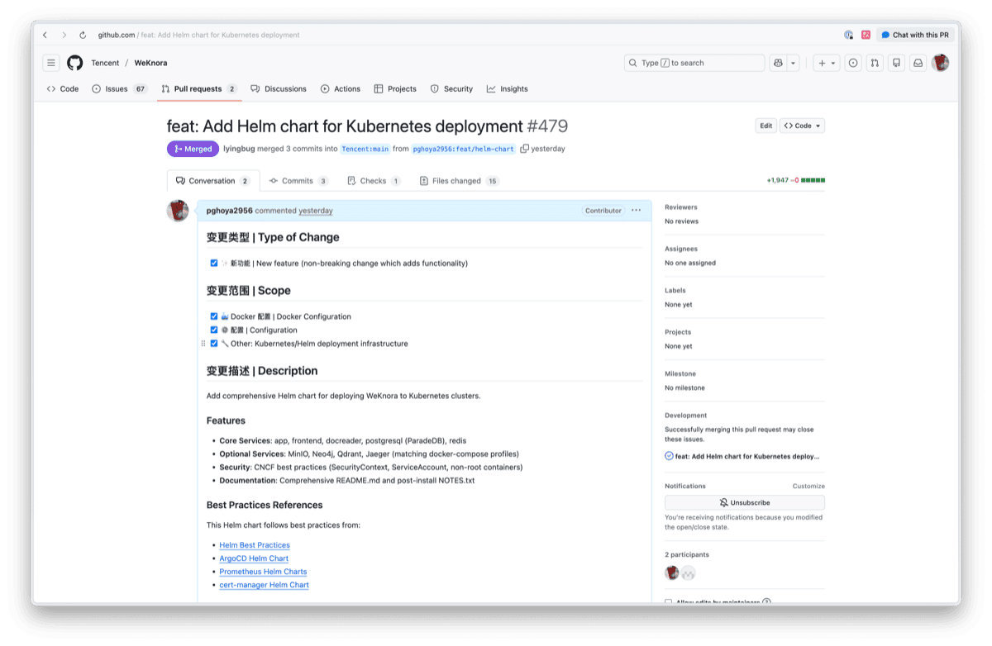
Task: Open the notifications inbox icon
Action: coord(918,62)
